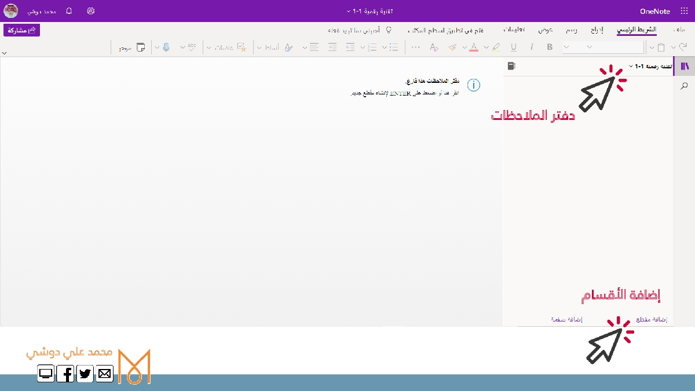Open the رسم (Draw) tab
Image resolution: width=695 pixels, height=391 pixels.
click(571, 30)
